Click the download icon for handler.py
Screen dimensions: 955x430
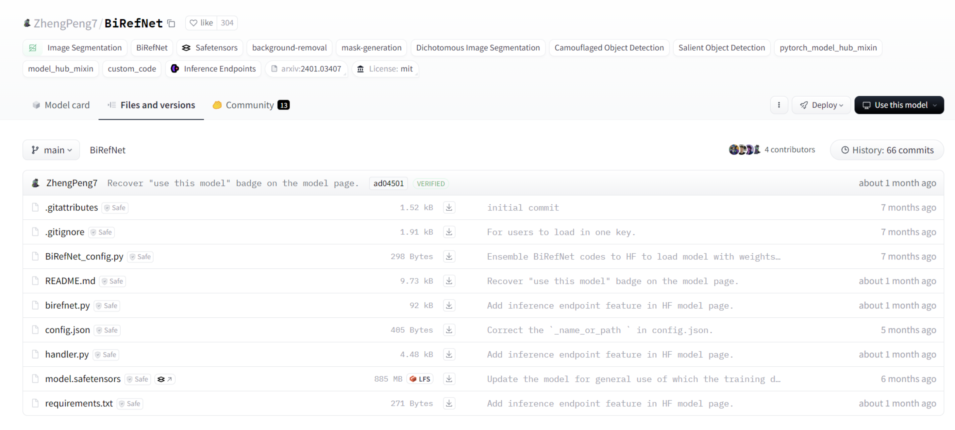point(449,354)
